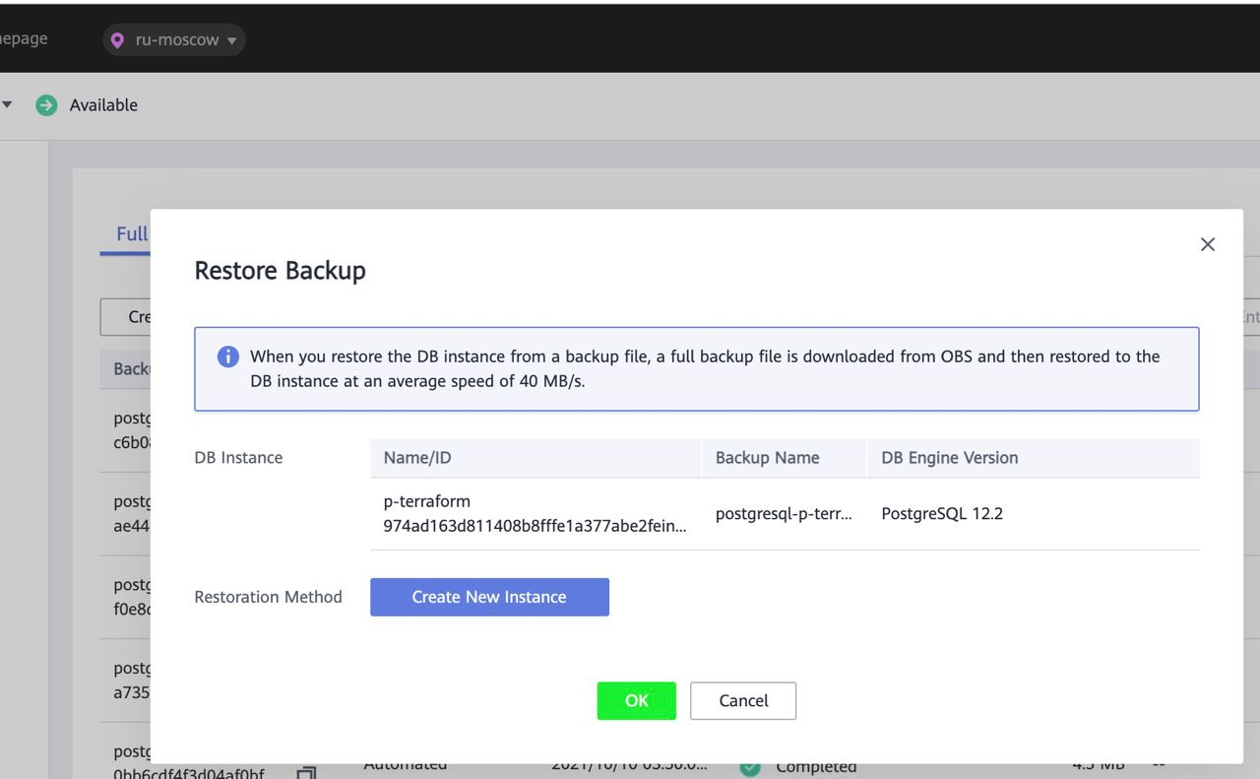Click the blue info icon in the notice
The height and width of the screenshot is (779, 1260).
[227, 357]
